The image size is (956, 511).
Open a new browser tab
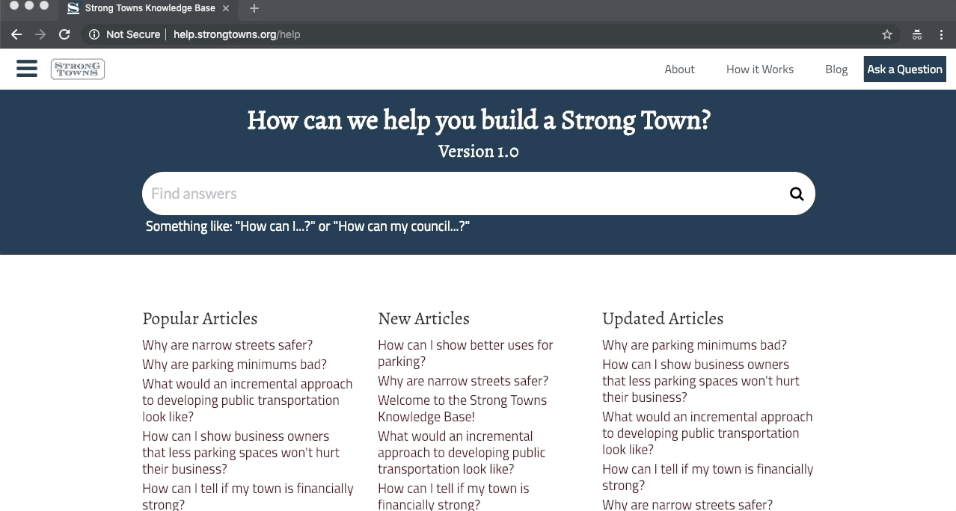pos(254,8)
